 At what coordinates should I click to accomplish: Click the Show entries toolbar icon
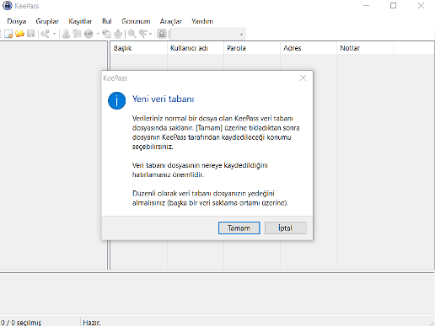pos(143,34)
